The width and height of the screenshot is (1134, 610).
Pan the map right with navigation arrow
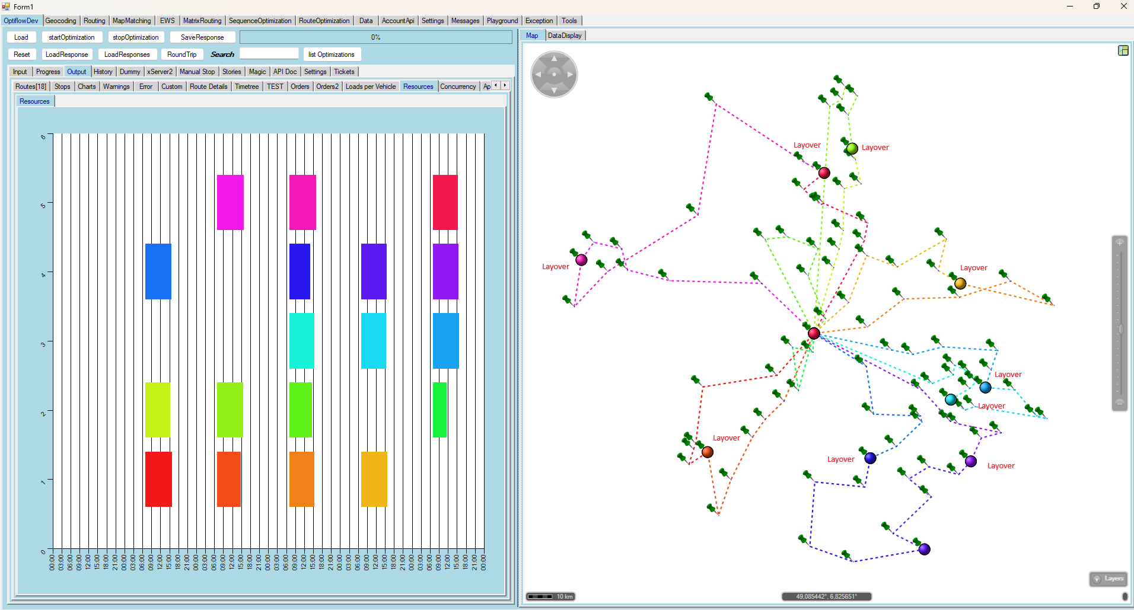click(x=571, y=75)
